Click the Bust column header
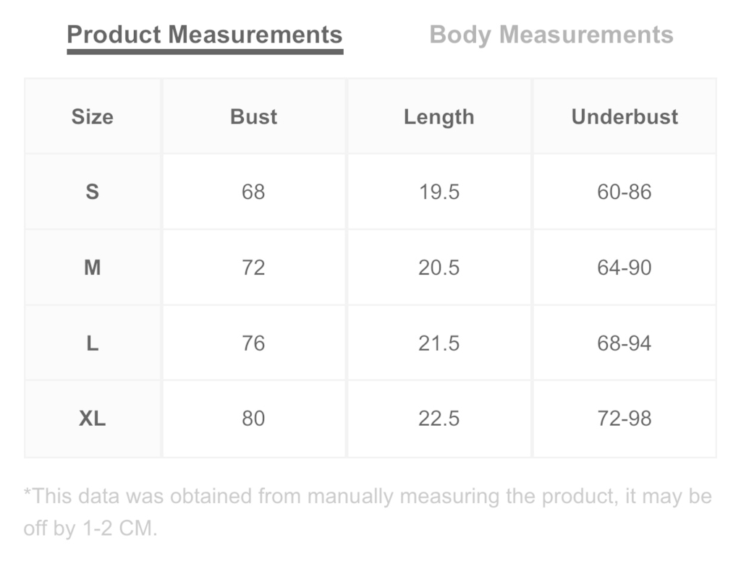Image resolution: width=741 pixels, height=561 pixels. pyautogui.click(x=253, y=116)
